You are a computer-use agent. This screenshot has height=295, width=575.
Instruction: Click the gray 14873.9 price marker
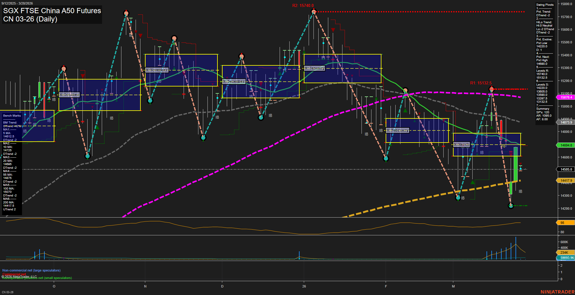click(565, 122)
